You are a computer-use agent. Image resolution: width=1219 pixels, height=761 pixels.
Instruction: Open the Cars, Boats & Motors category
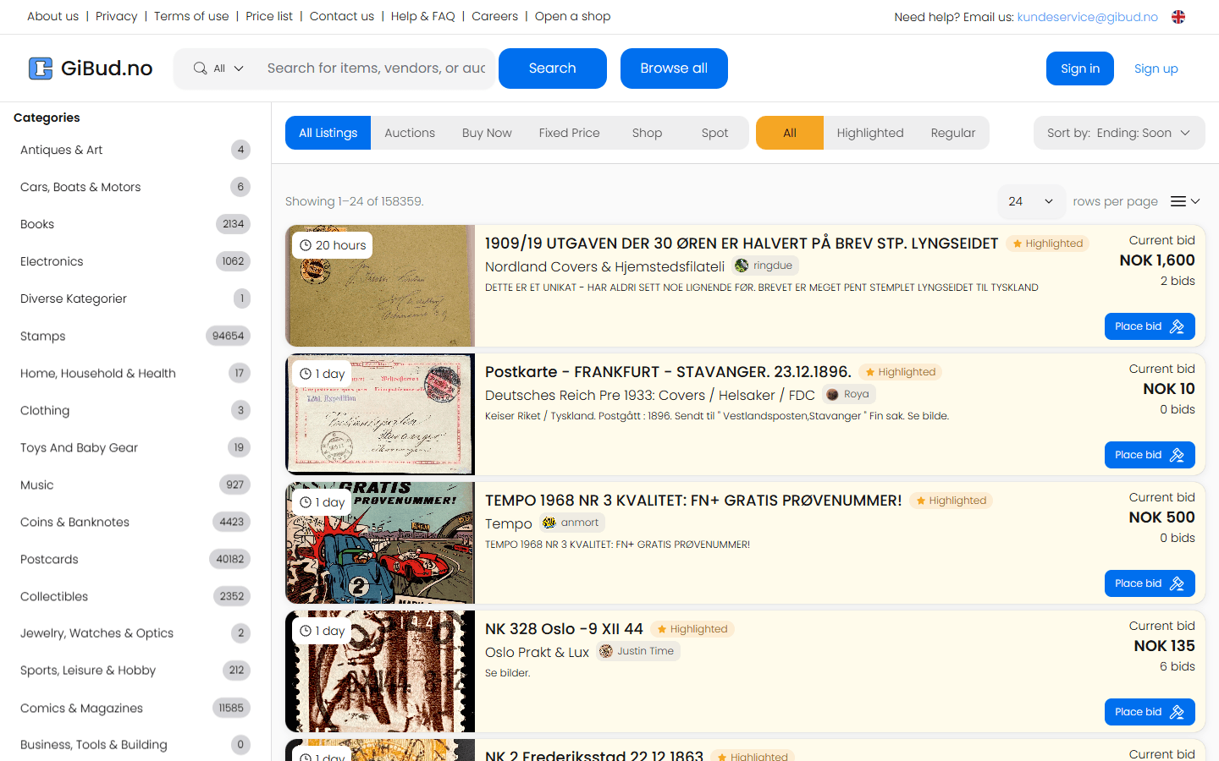[x=135, y=187]
